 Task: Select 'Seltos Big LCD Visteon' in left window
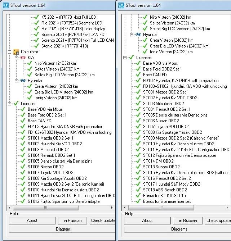coord(65,75)
